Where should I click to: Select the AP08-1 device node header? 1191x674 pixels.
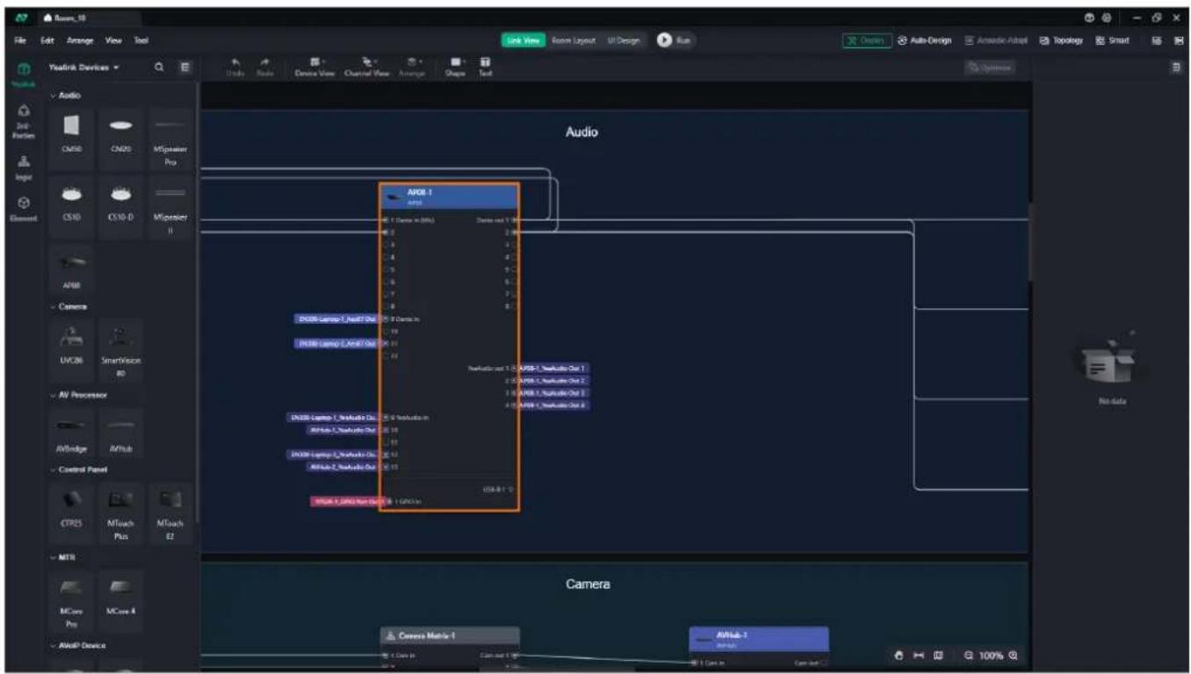click(x=450, y=196)
